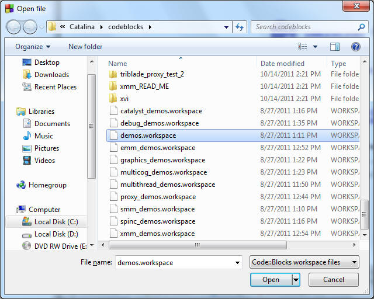Click the proxy_demos.workspace file icon
Screen dimensions: 374x299
pos(113,197)
